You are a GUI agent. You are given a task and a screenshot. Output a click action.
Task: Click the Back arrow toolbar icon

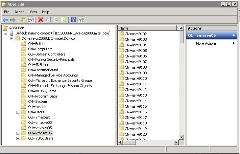[5, 20]
